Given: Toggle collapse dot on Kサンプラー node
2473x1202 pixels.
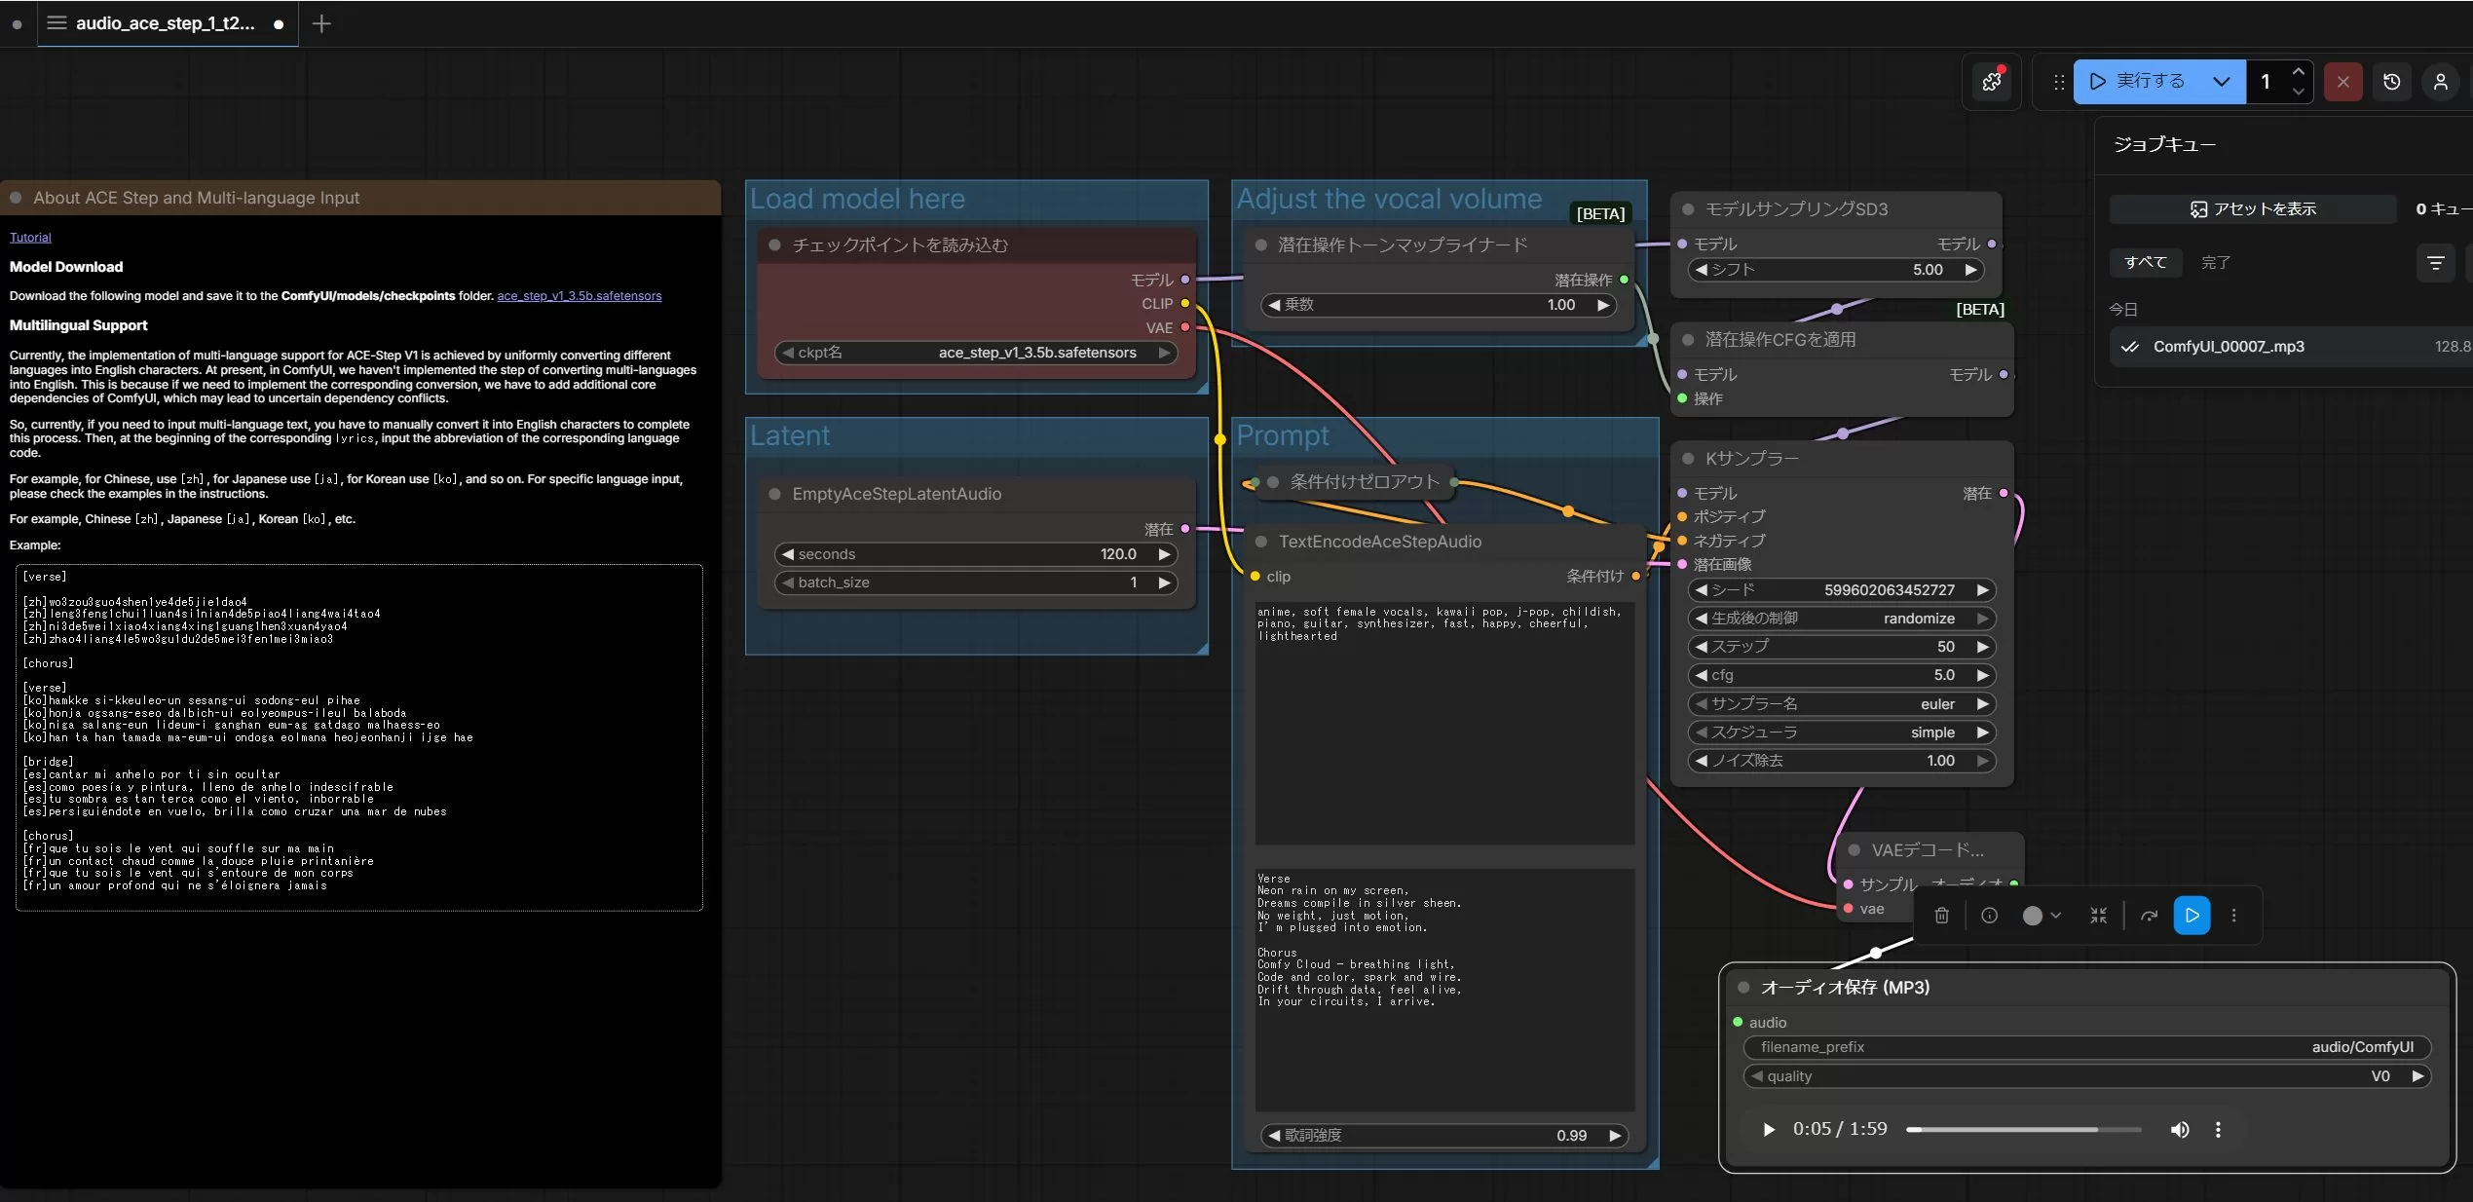Looking at the screenshot, I should (1688, 459).
